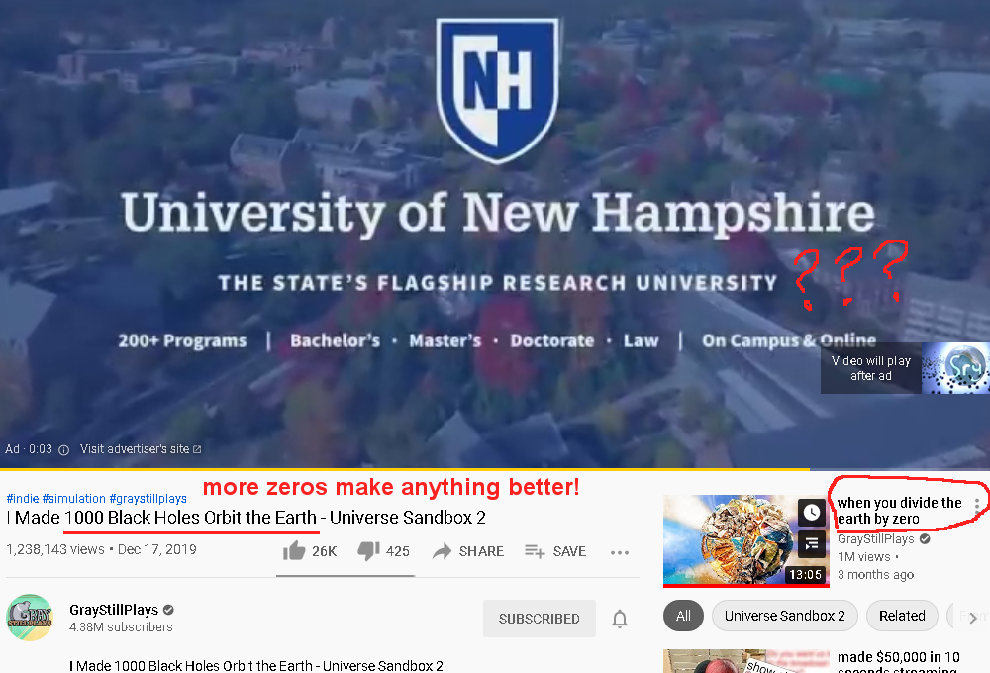Click the Add to queue icon
This screenshot has height=673, width=990.
812,543
